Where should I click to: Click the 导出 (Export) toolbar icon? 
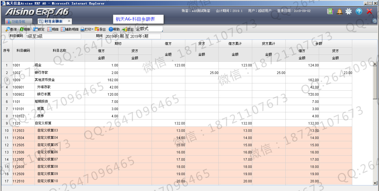[100, 29]
